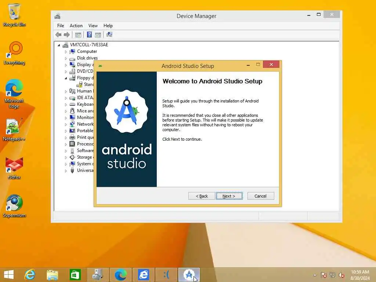Open the Recycle Bin desktop icon
Image resolution: width=376 pixels, height=282 pixels.
coord(14,15)
